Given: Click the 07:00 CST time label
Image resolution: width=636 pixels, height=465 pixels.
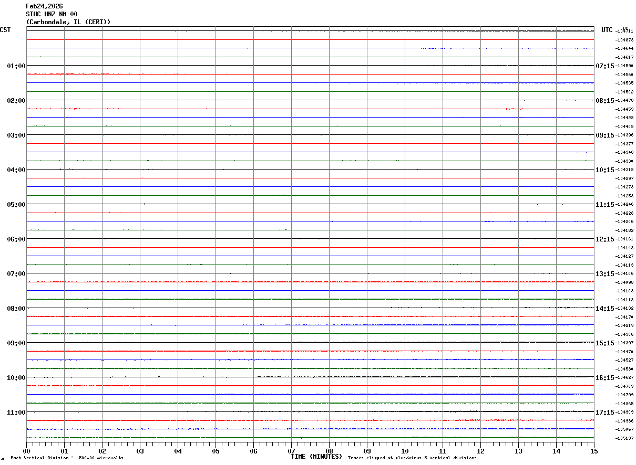Looking at the screenshot, I should (x=16, y=274).
